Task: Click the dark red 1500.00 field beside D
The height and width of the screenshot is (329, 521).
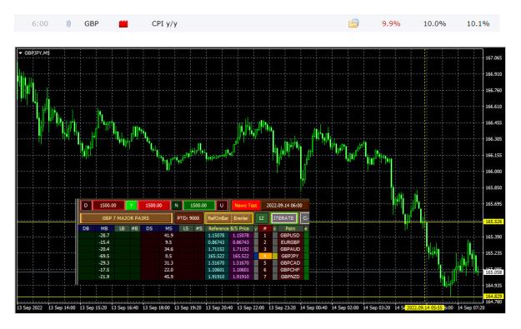Action: (108, 206)
